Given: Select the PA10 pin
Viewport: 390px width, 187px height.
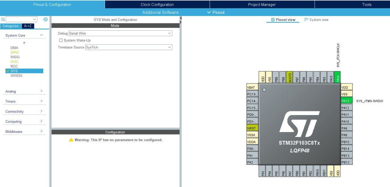Looking at the screenshot, I should coord(347,121).
